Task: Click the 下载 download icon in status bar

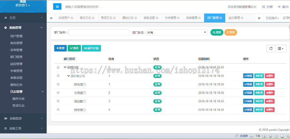Action: [x=252, y=136]
